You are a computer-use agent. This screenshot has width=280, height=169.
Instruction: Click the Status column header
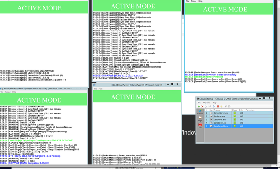[234, 110]
